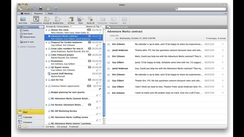244x137 pixels.
Task: Toggle flag on first Eric Gilmore message
Action: [223, 44]
